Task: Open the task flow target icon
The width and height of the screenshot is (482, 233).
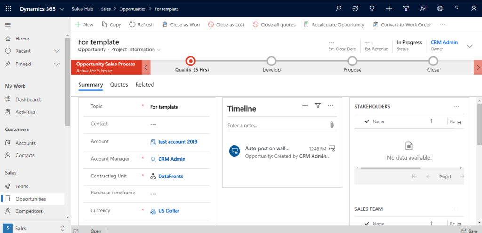Action: click(355, 9)
